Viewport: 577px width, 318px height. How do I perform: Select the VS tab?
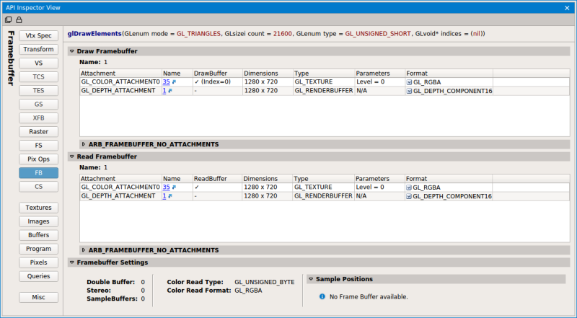39,63
